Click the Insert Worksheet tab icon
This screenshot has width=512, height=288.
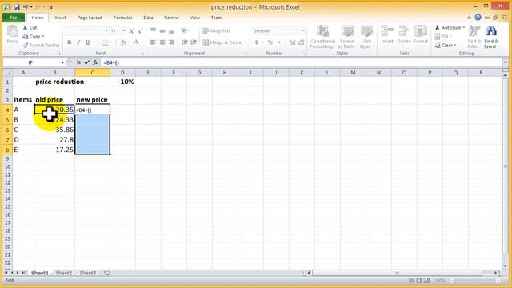[x=106, y=273]
